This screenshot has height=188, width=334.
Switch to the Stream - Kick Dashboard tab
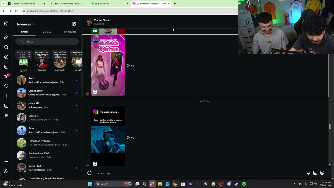[x=26, y=4]
